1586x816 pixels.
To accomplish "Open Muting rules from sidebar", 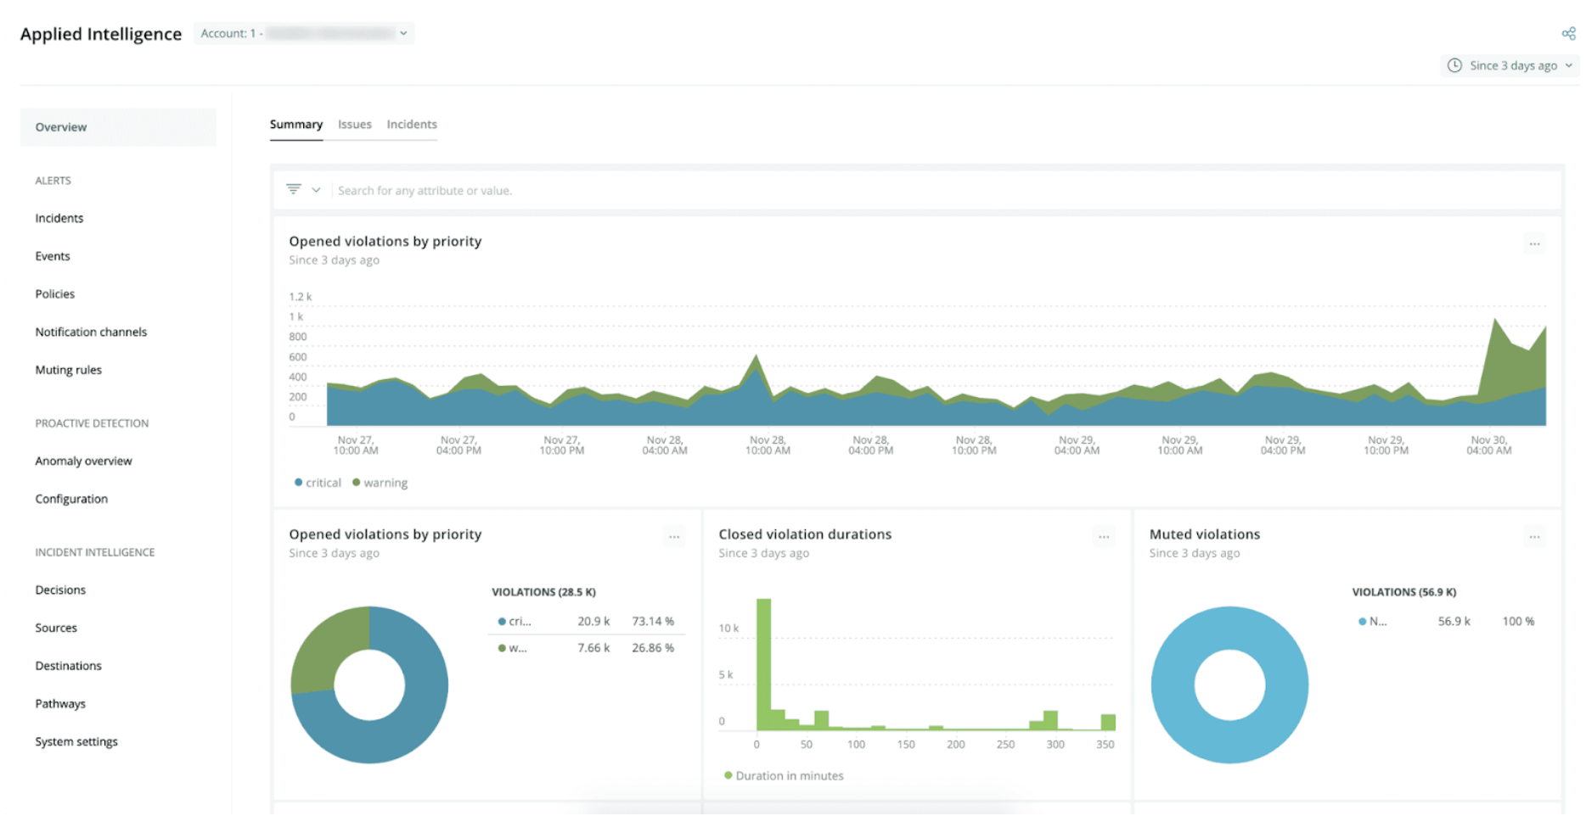I will 68,369.
